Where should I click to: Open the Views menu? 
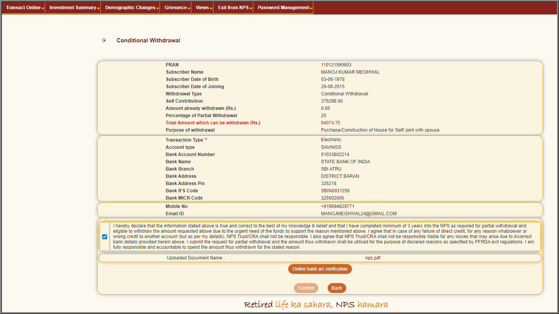[202, 7]
